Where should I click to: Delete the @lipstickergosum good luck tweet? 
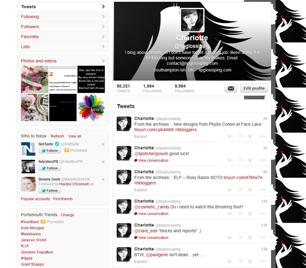(x=240, y=160)
